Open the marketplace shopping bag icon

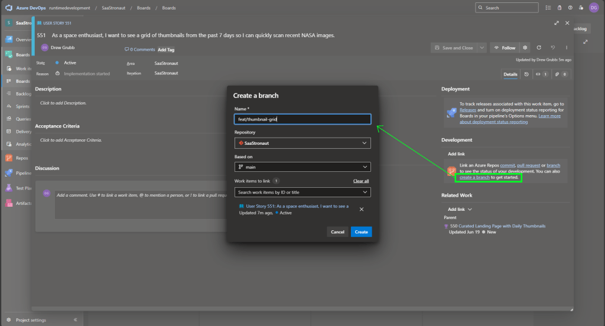560,8
